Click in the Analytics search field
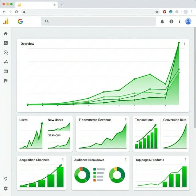Screen dimensions: 196x196 pos(98,21)
